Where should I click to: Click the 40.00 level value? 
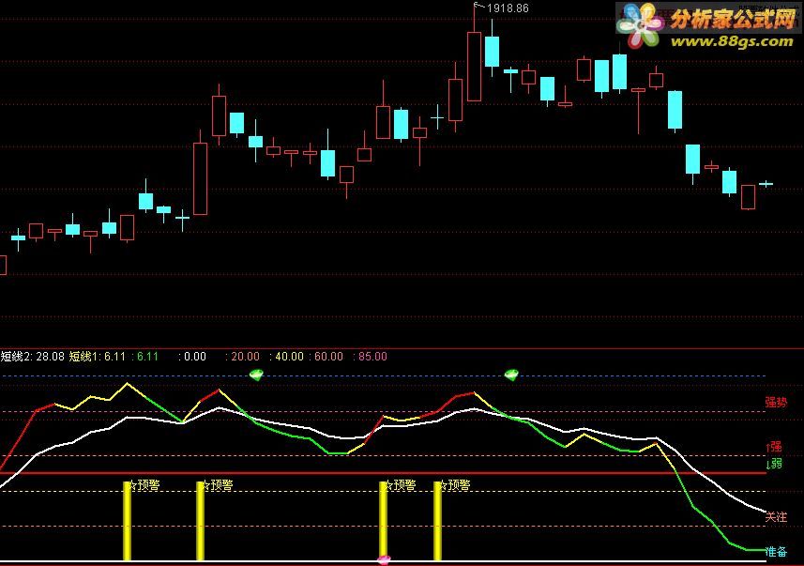288,356
